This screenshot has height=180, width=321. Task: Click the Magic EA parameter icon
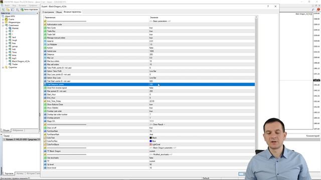(45, 121)
